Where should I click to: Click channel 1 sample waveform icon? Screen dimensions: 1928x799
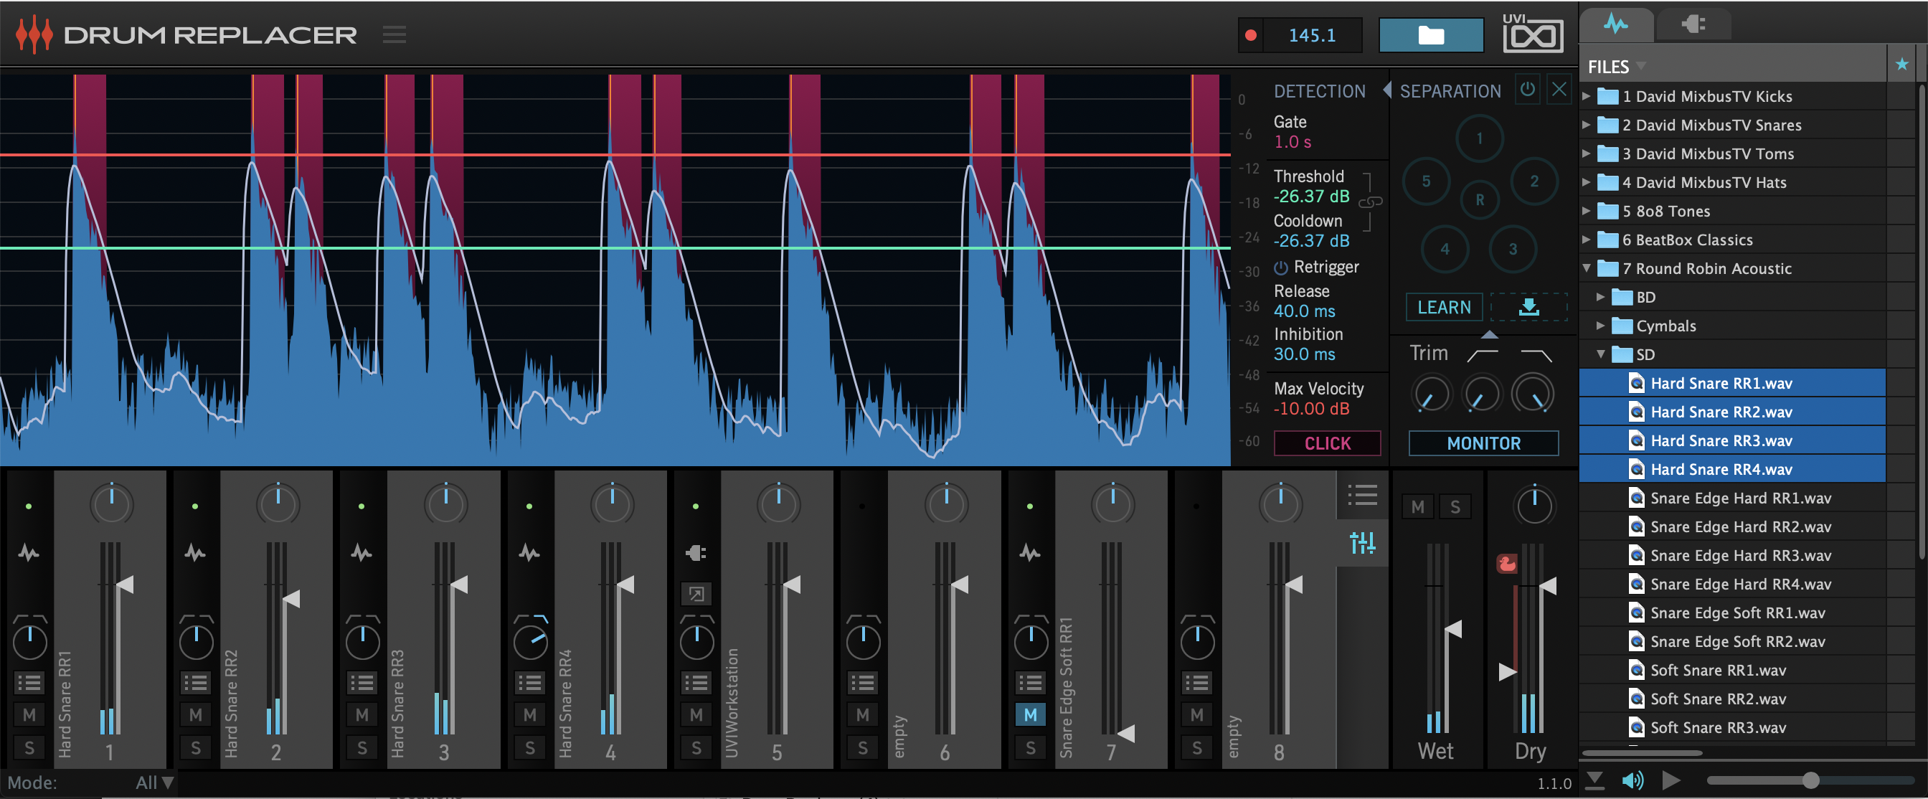(x=29, y=553)
